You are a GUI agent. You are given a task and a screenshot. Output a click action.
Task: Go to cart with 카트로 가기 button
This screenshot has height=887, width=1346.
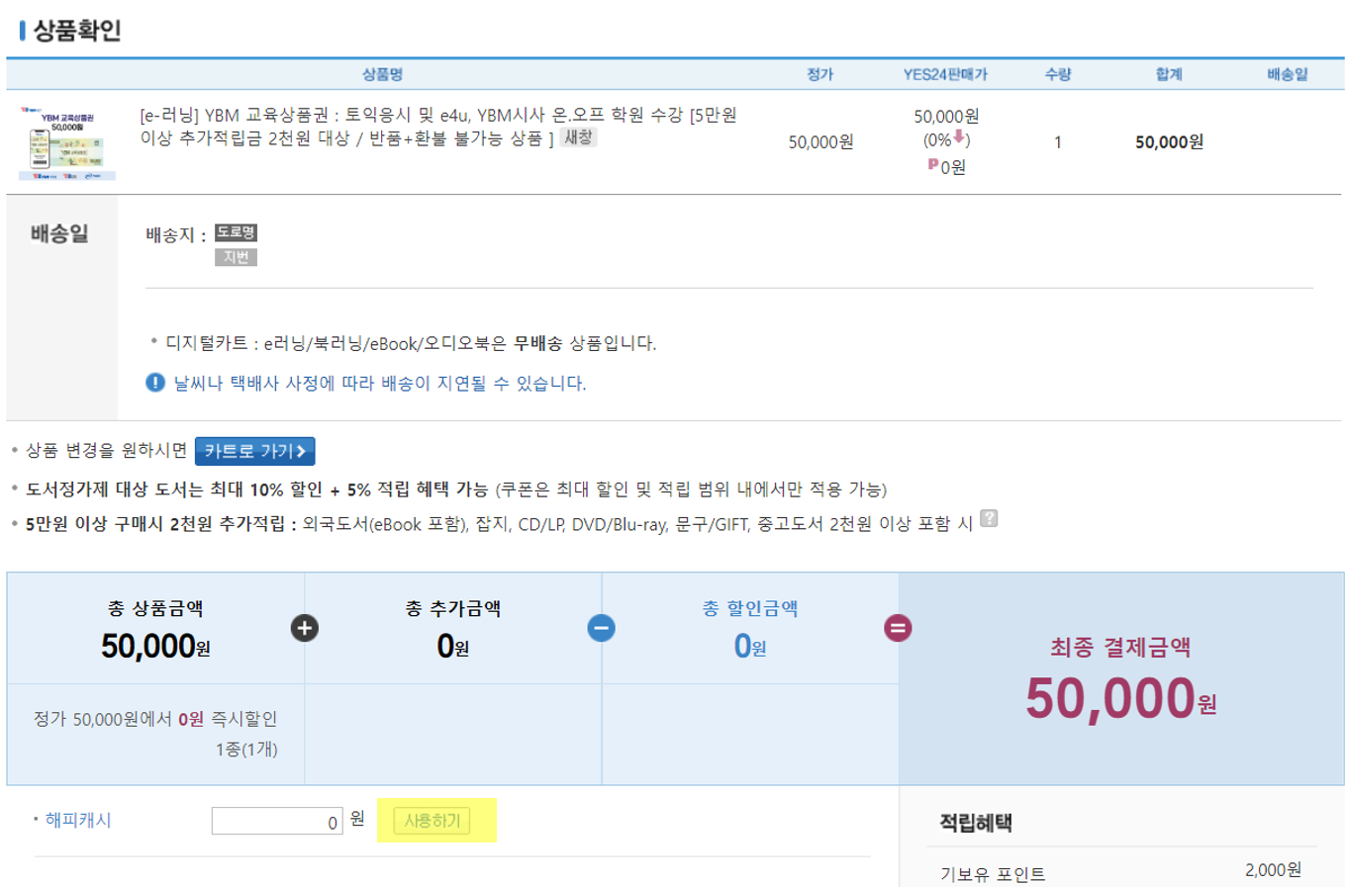point(254,451)
